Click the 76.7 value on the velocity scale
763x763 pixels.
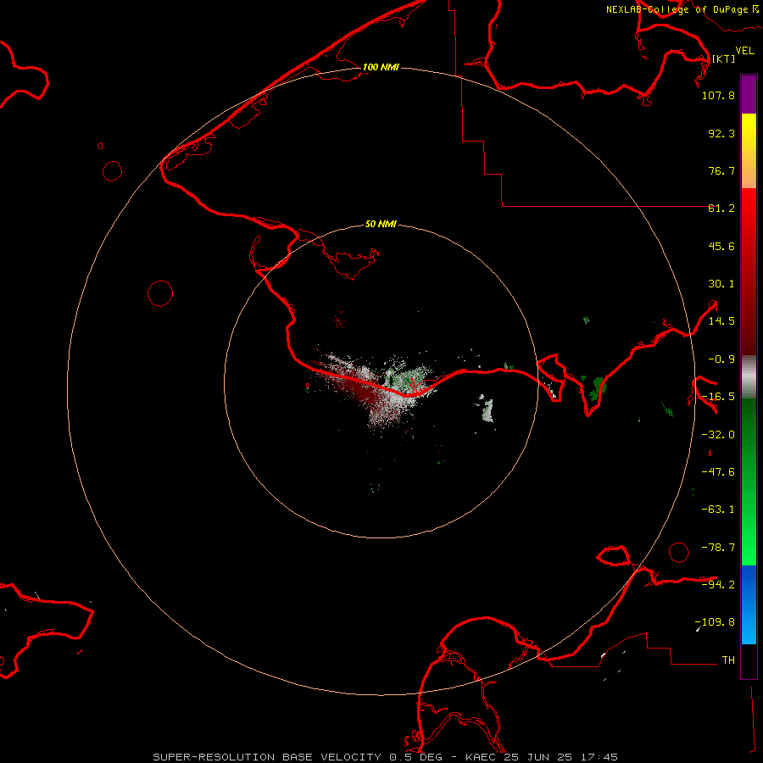click(x=721, y=170)
